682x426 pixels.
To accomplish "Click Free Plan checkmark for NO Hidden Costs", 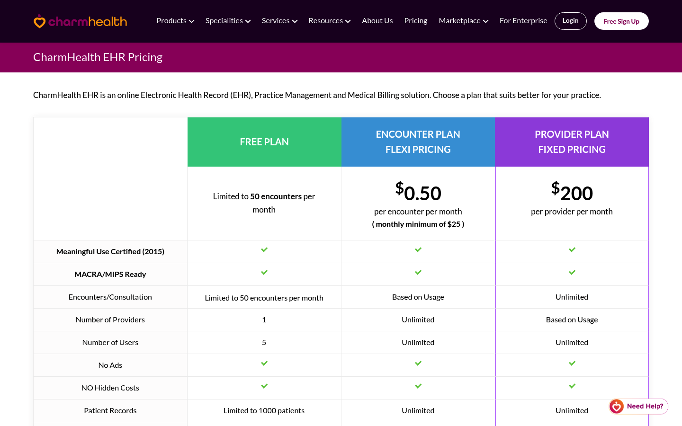I will point(264,386).
